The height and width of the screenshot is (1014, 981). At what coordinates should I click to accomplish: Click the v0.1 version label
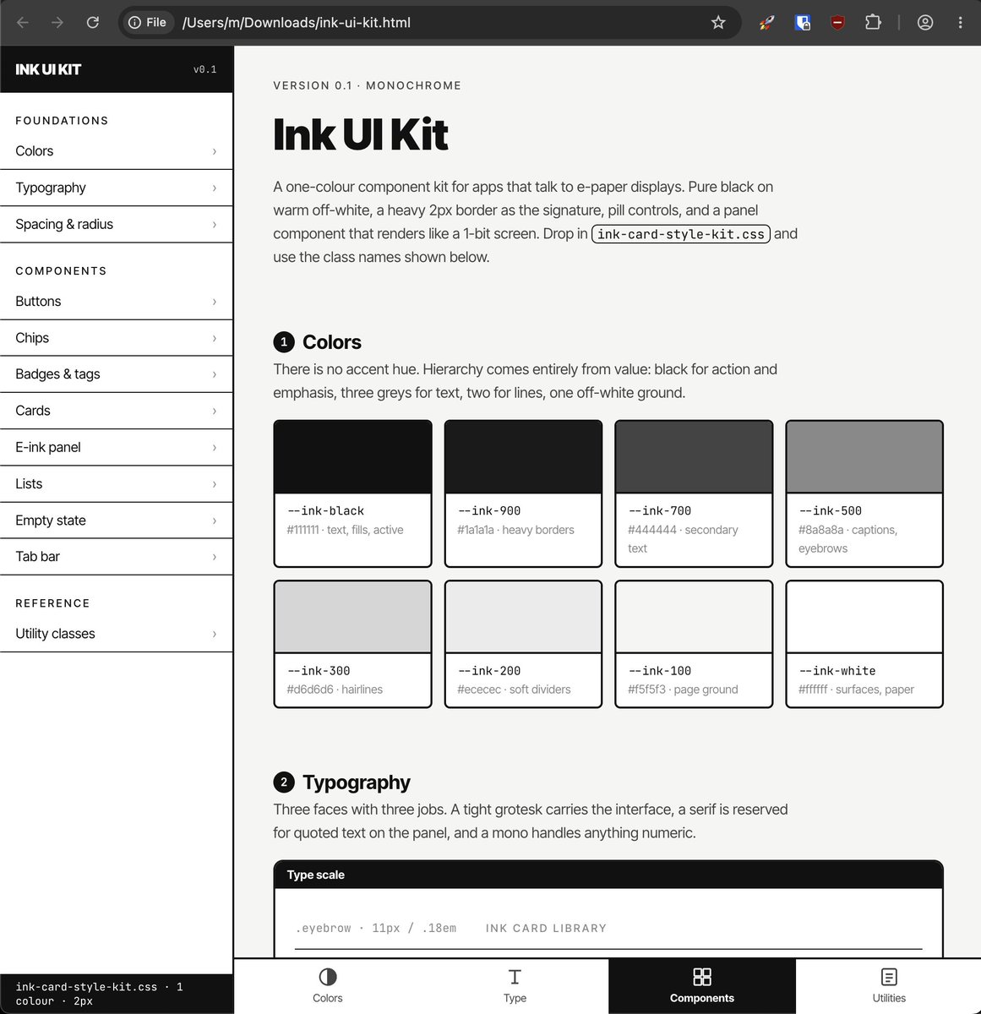pos(204,69)
